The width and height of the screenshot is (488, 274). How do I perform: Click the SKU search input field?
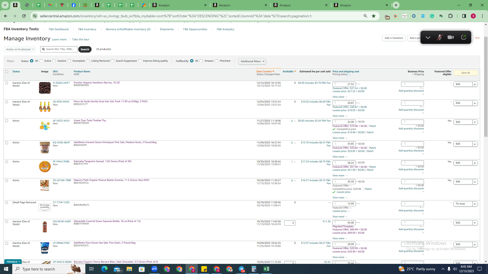point(59,49)
